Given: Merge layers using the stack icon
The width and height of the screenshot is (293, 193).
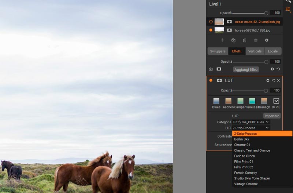Looking at the screenshot, I should [256, 40].
